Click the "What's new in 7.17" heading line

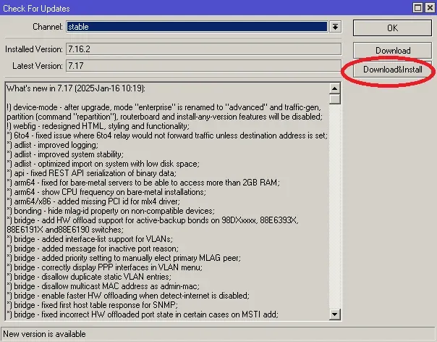(76, 88)
